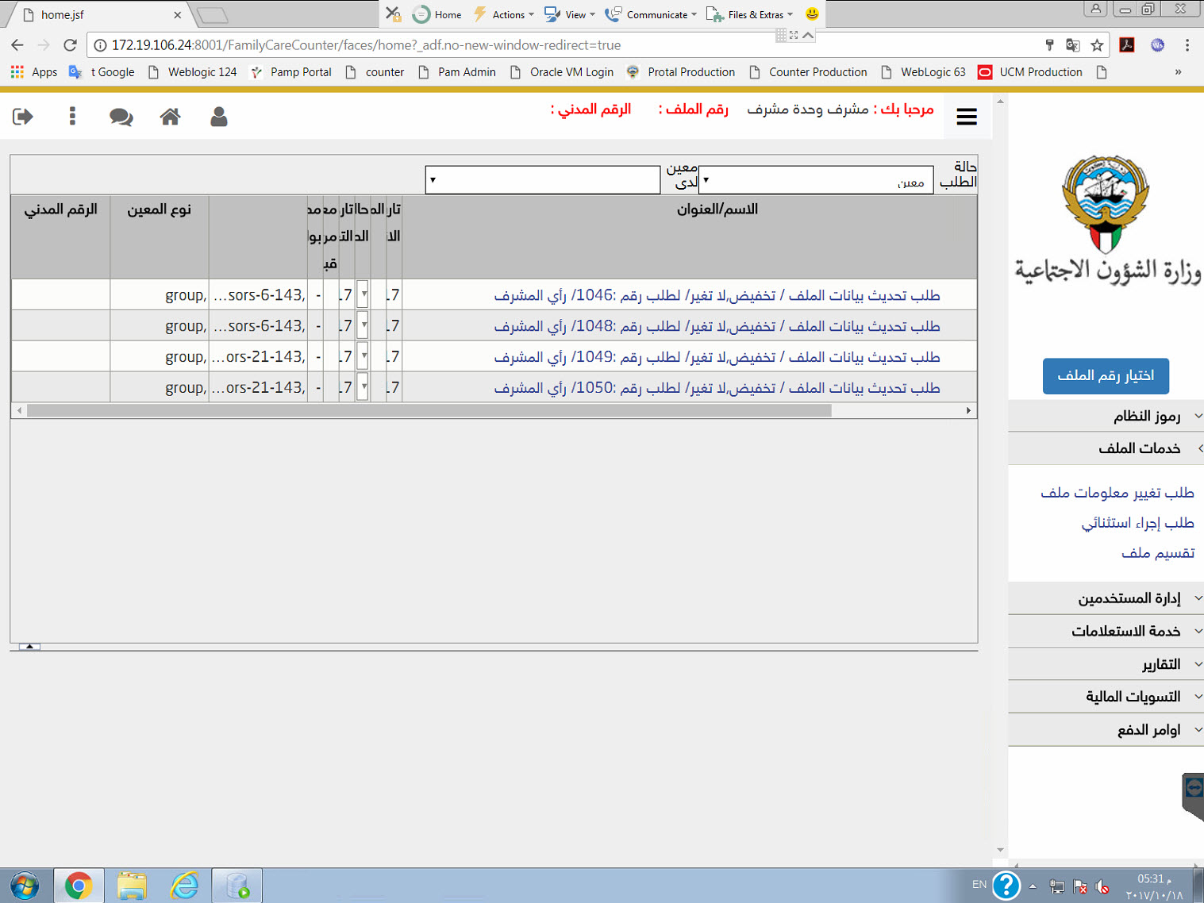Click the logout arrow icon in header
Screen dimensions: 1204x903
(x=23, y=117)
